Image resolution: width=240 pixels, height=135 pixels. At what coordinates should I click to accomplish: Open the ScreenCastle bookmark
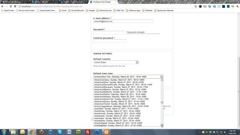(46, 10)
